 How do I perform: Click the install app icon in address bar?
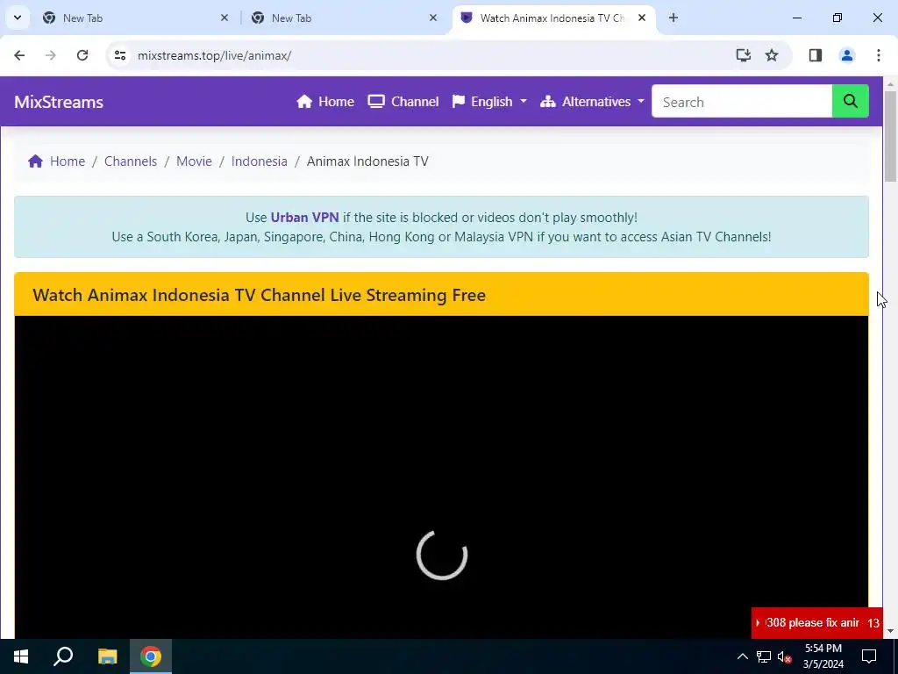coord(744,55)
